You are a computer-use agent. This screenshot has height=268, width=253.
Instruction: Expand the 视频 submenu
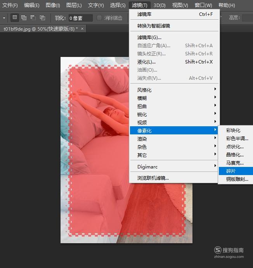click(174, 122)
